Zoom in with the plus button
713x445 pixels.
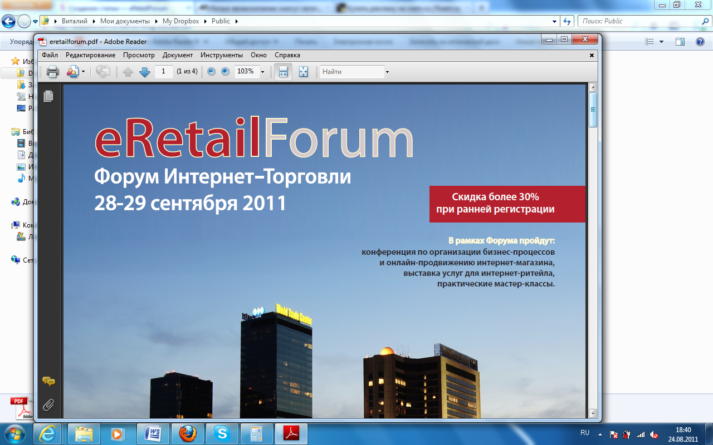[x=225, y=71]
